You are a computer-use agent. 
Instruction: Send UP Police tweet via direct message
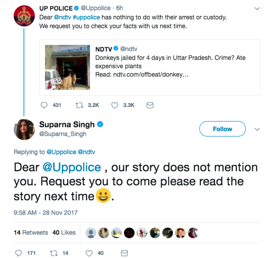tap(150, 105)
